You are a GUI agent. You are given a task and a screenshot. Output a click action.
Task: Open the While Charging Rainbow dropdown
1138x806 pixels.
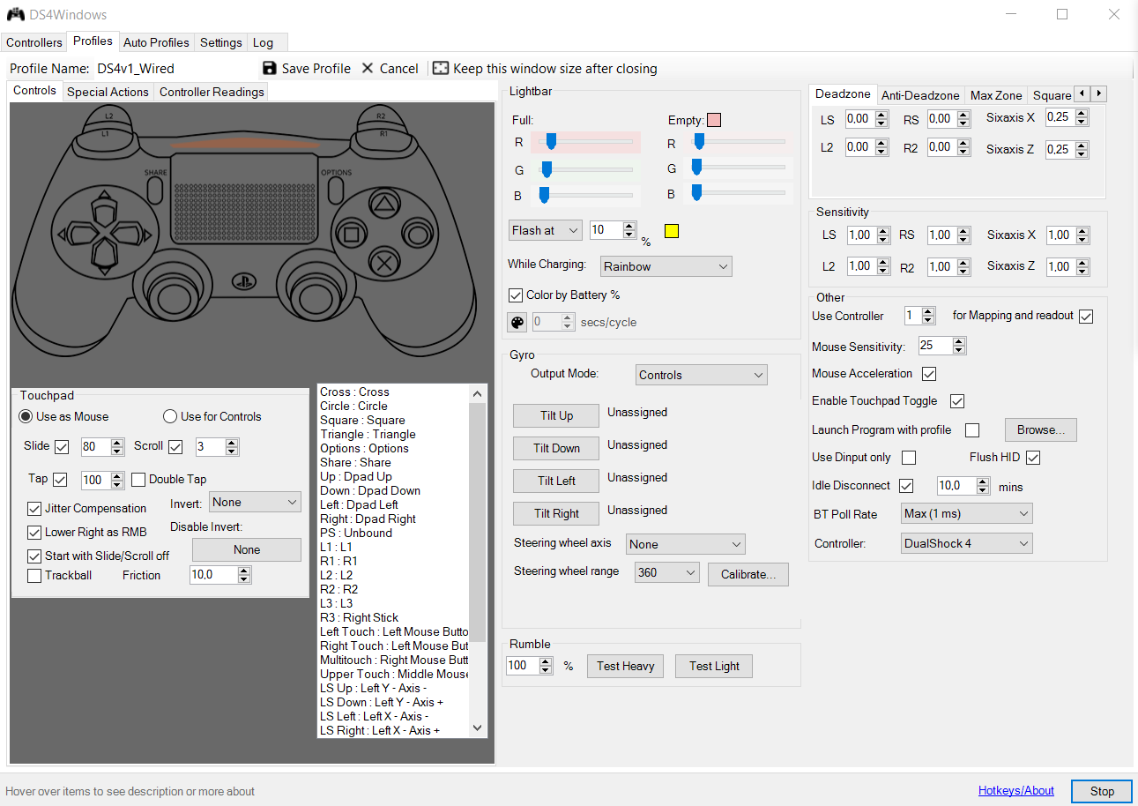click(666, 266)
